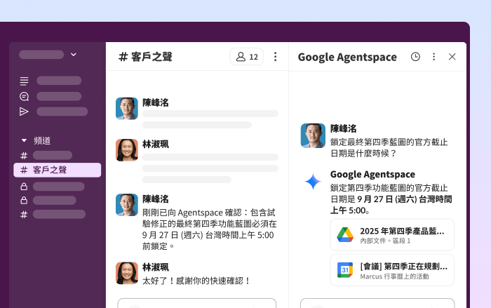Click the Google Calendar icon on meeting card
Screen dimensions: 491x308
click(x=344, y=270)
